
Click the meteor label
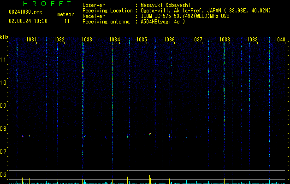point(65,14)
